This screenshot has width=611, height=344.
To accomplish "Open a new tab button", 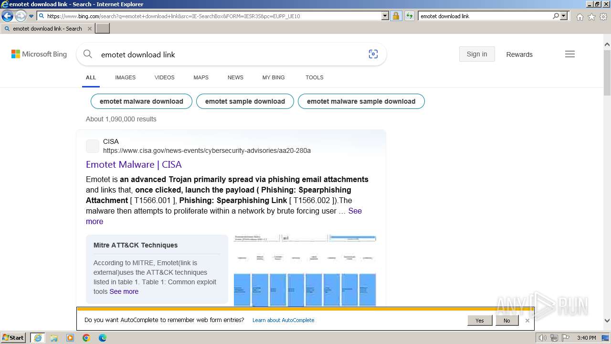I will (x=103, y=29).
